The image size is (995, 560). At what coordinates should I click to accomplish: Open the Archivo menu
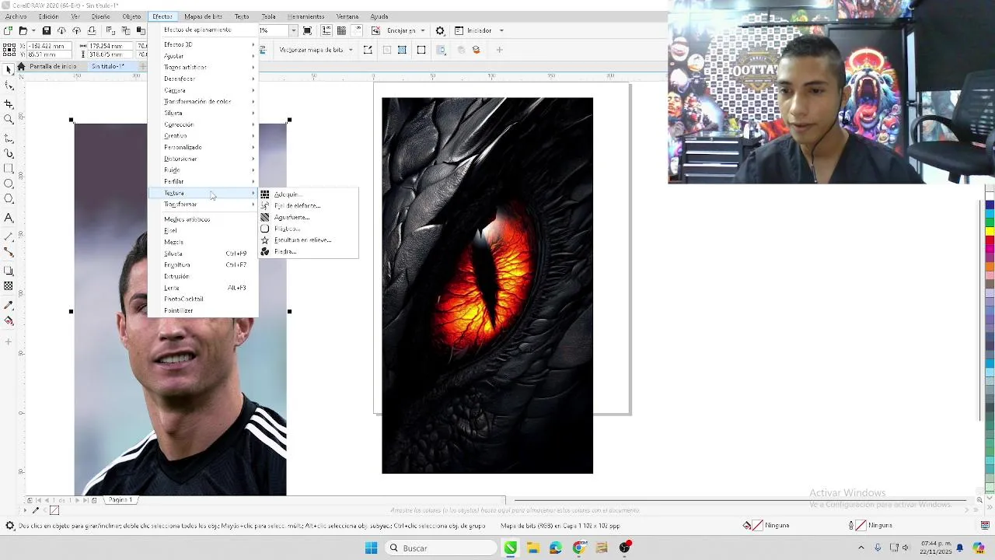(x=16, y=16)
